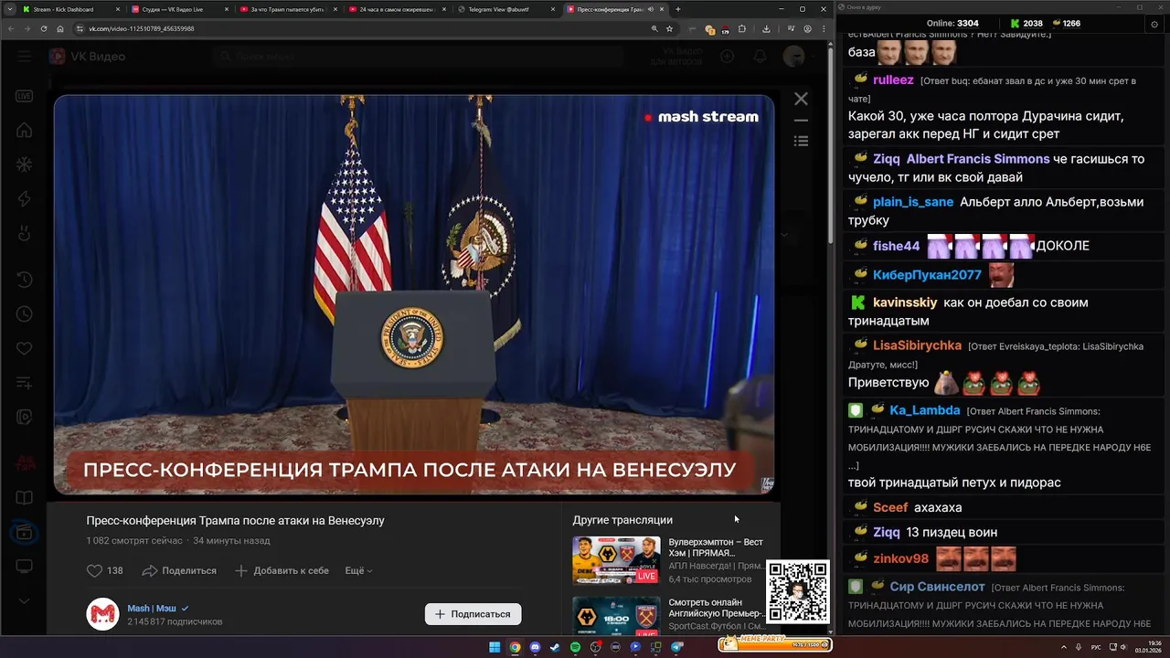Open the history icon in VK sidebar
1170x658 pixels.
pyautogui.click(x=25, y=280)
